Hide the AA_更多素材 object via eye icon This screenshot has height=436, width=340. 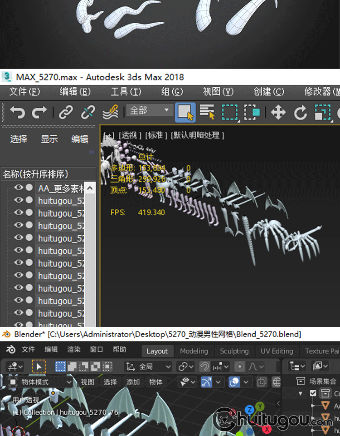(19, 188)
